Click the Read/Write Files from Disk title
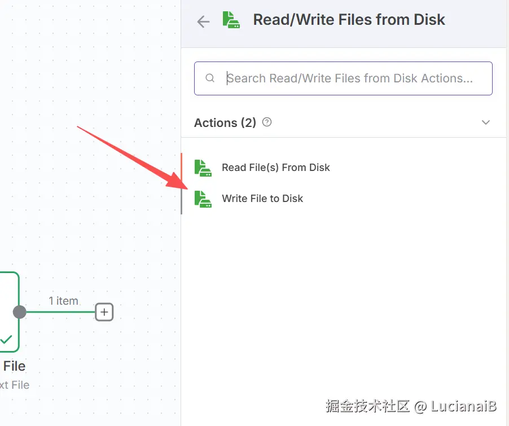The height and width of the screenshot is (426, 509). 349,20
